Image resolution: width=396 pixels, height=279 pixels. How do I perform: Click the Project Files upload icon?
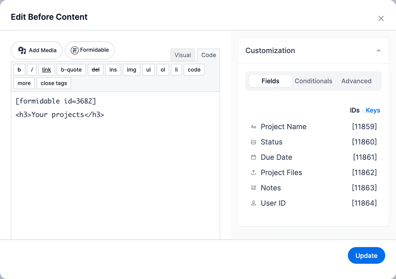coord(253,173)
